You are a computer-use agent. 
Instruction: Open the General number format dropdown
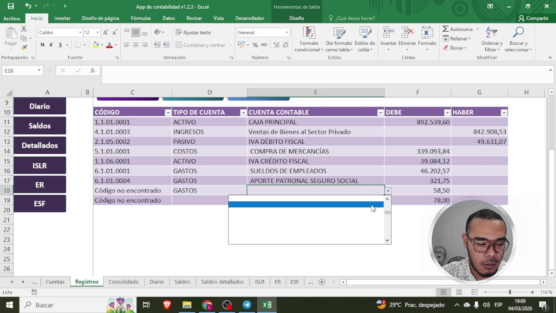[x=287, y=33]
